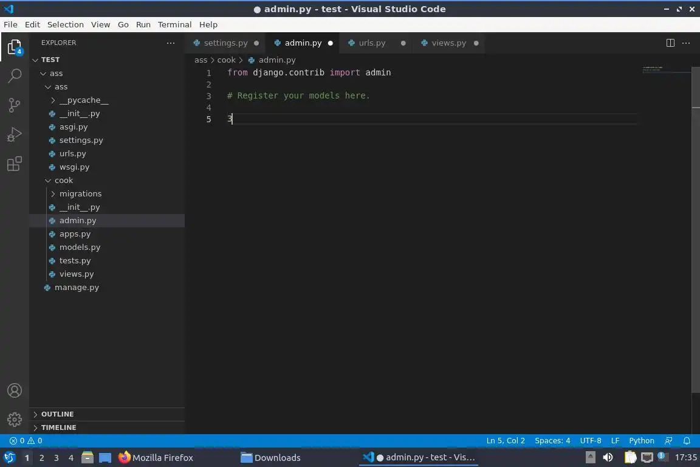700x467 pixels.
Task: Open Explorer Views and More Actions ellipsis
Action: point(171,43)
